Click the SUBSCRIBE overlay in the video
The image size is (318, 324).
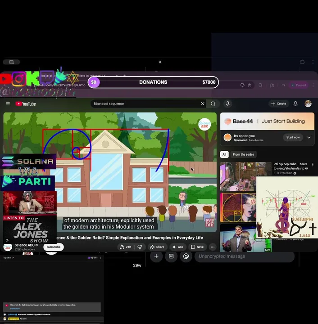tap(209, 223)
